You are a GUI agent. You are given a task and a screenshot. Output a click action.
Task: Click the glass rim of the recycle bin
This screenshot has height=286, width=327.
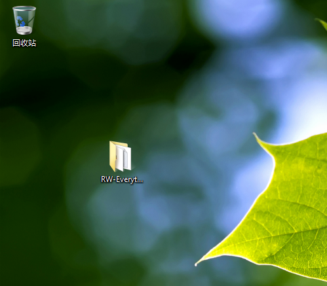tap(24, 9)
